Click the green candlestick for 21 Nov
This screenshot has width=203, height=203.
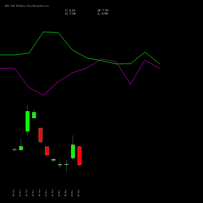point(21,148)
